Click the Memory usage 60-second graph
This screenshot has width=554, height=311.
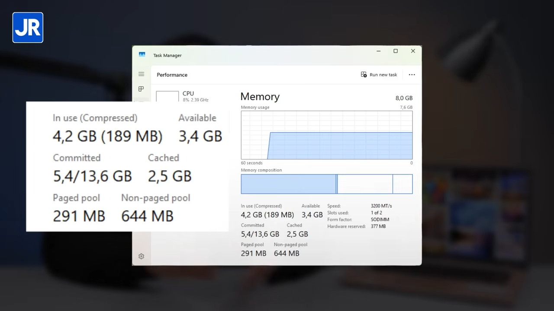[327, 136]
